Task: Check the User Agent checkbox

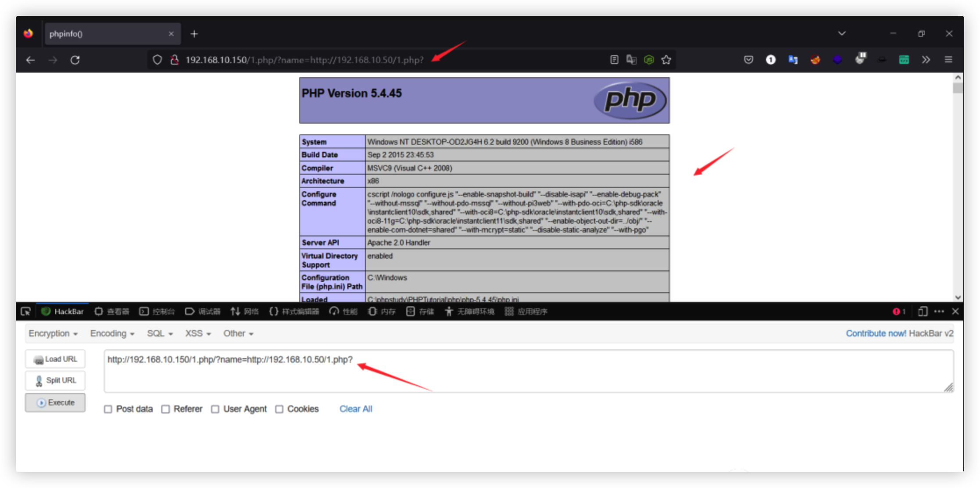Action: tap(215, 409)
